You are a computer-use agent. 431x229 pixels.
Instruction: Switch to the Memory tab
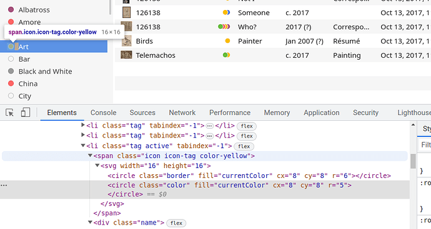point(277,113)
